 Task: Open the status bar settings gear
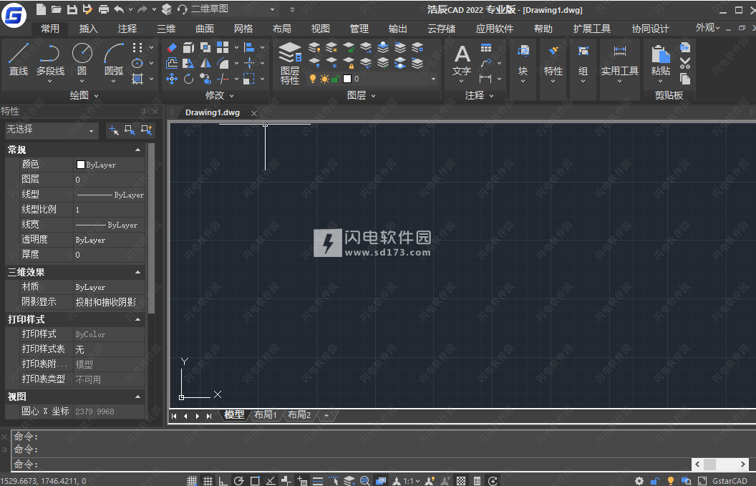(639, 481)
